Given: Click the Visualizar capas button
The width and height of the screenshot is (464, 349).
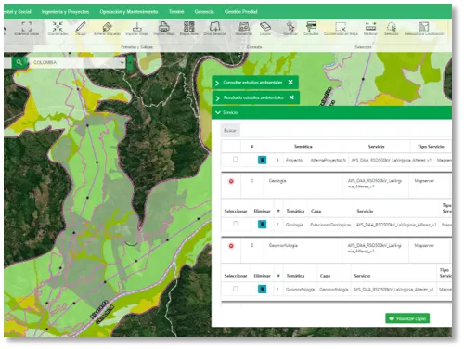Looking at the screenshot, I should 407,318.
